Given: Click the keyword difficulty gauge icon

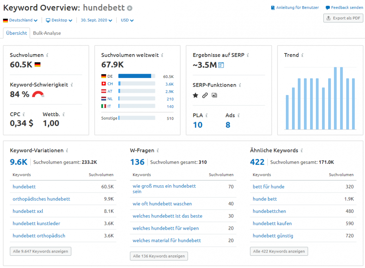Looking at the screenshot, I should pyautogui.click(x=38, y=94).
